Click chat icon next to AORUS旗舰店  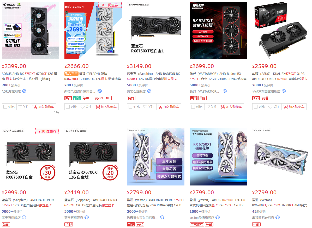click(x=24, y=91)
